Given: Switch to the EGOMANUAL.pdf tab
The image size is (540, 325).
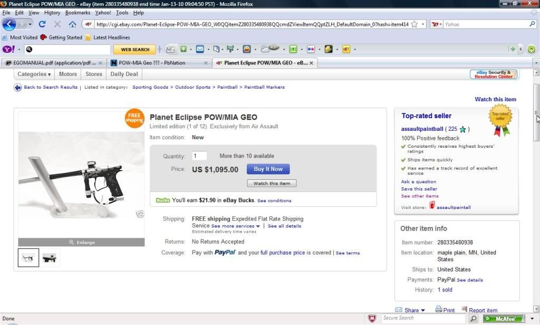Looking at the screenshot, I should (x=53, y=63).
